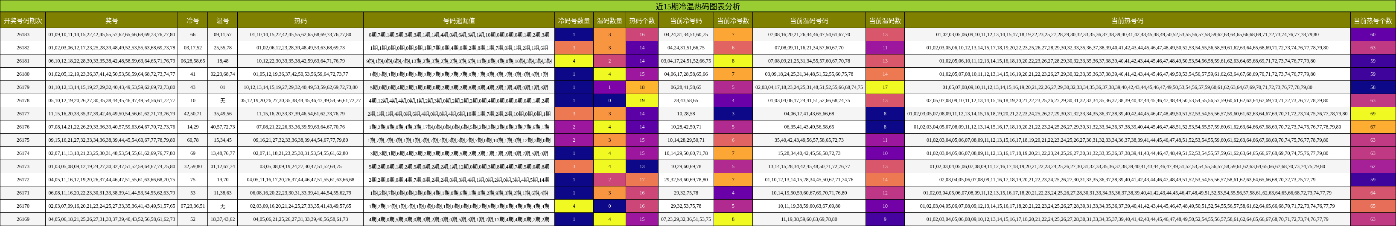The image size is (1396, 226).
Task: Select period number 26170
Action: point(23,206)
